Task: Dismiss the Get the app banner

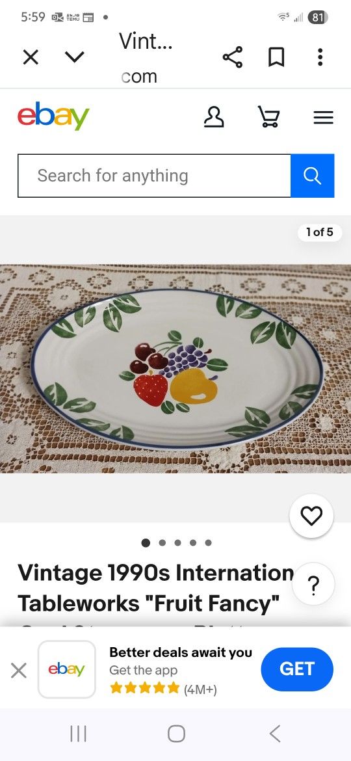Action: pos(18,671)
